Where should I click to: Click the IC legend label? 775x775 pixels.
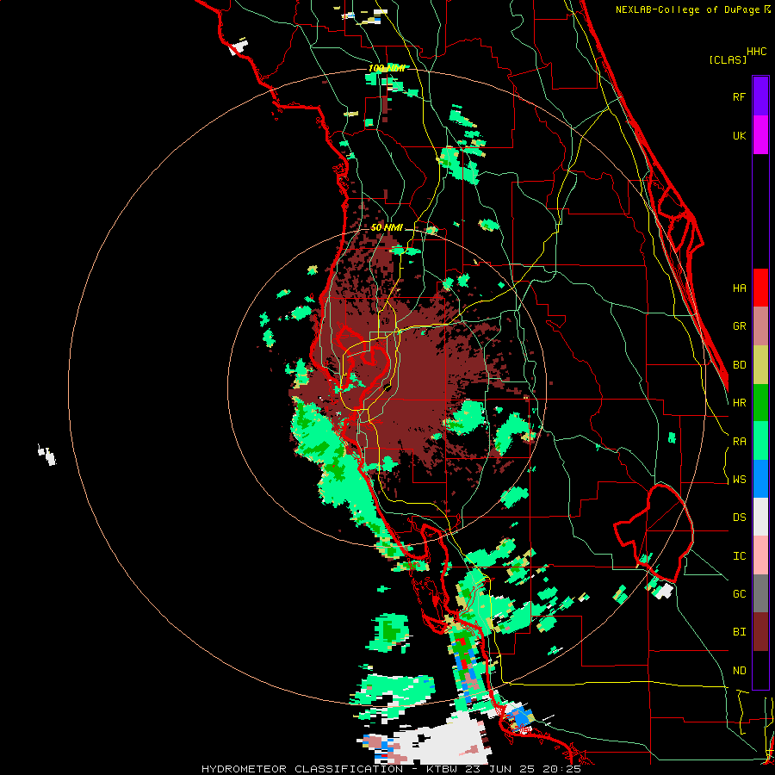click(739, 556)
